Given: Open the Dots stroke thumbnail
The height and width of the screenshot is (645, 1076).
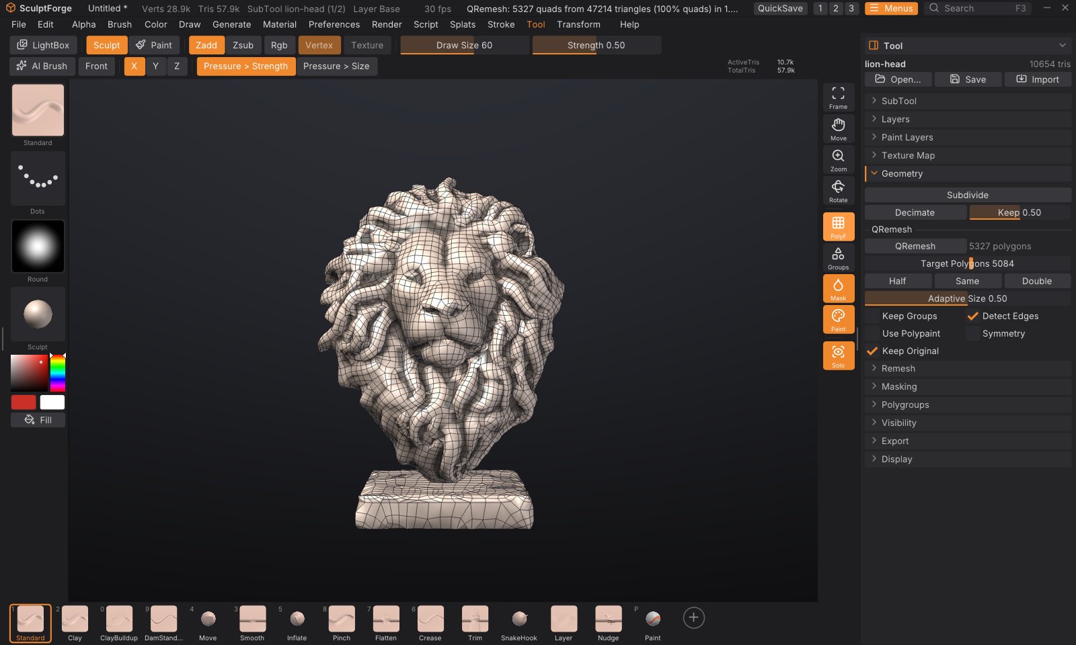Looking at the screenshot, I should (38, 179).
